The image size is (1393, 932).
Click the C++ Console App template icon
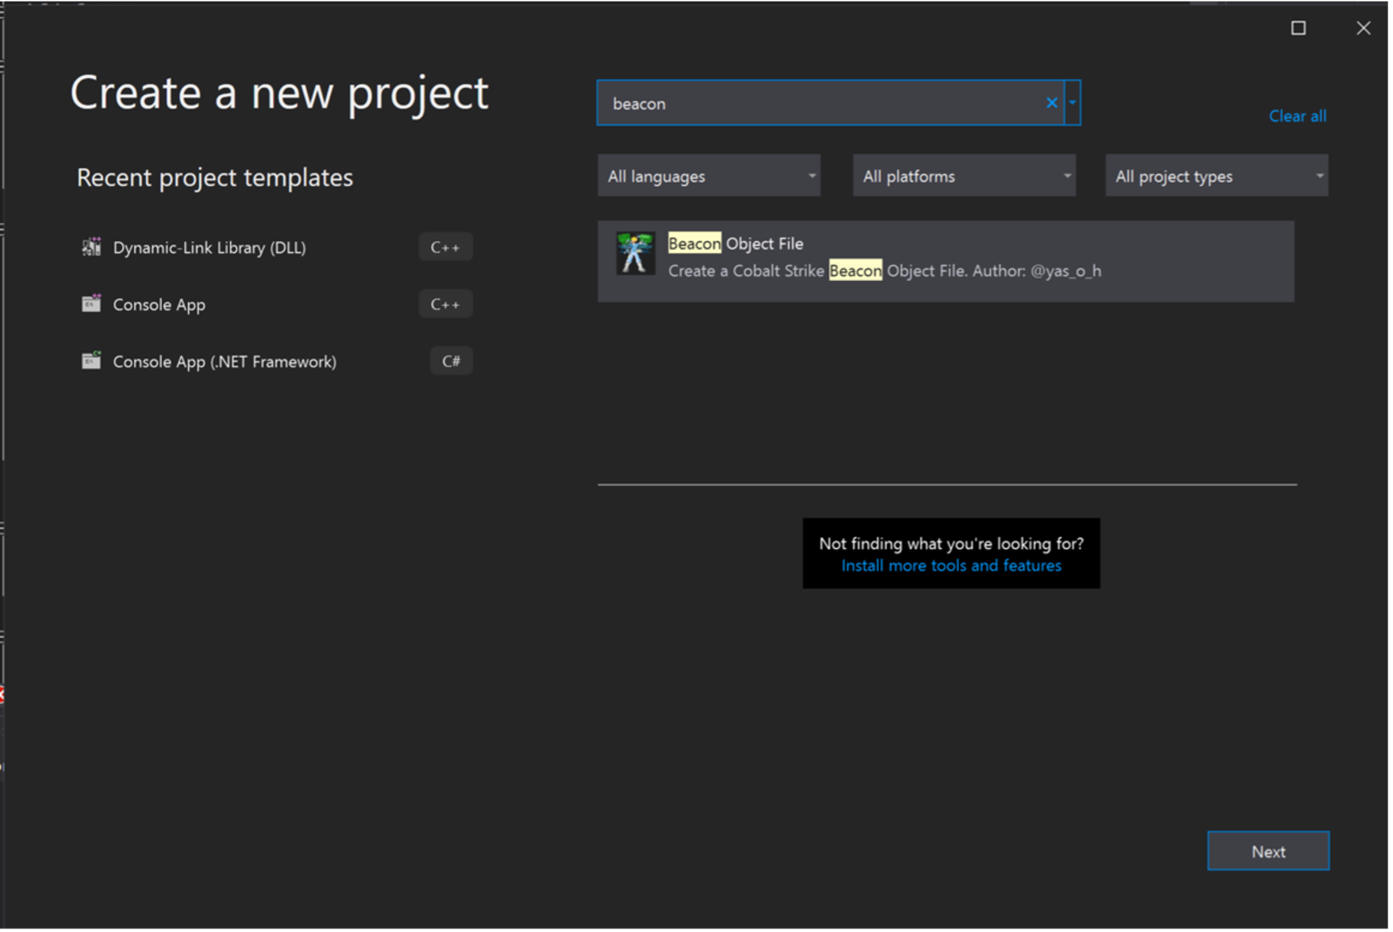tap(92, 304)
